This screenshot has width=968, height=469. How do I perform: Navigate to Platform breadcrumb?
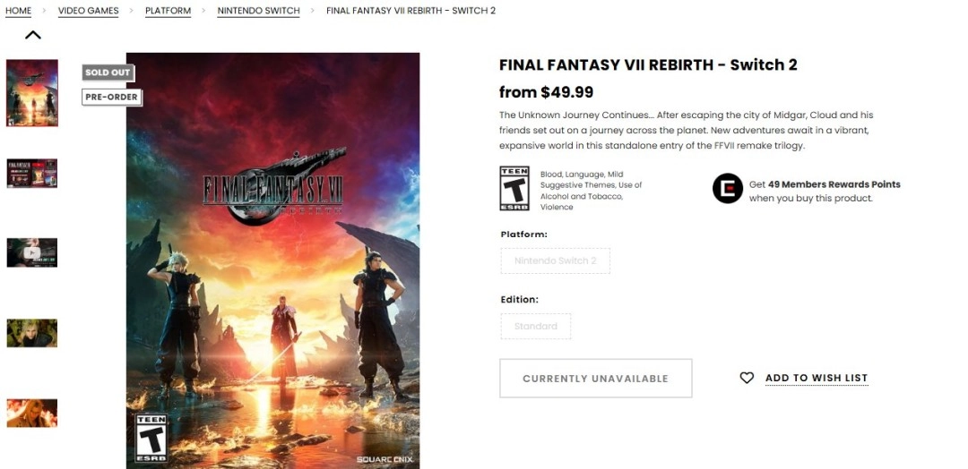168,11
